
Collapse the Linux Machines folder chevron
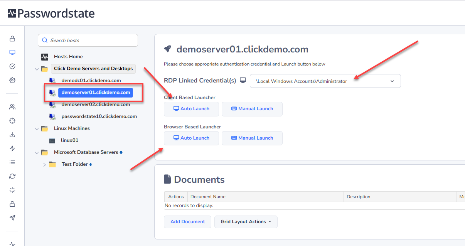pos(37,129)
